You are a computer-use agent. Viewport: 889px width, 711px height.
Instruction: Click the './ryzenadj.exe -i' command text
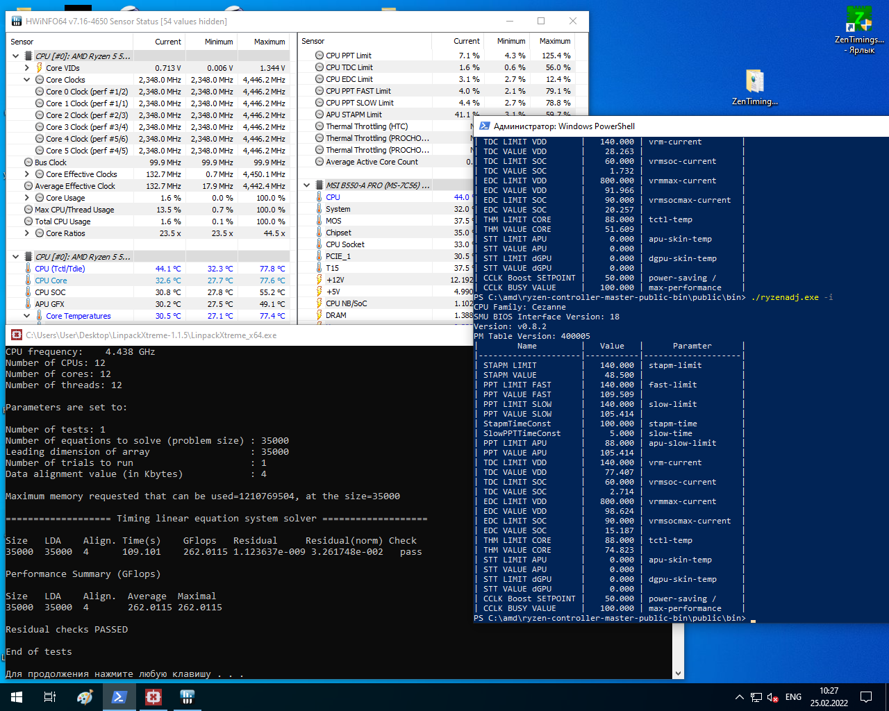click(x=792, y=297)
